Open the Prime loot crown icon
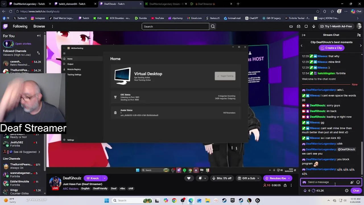Screen dimensions: 364x205 pos(291,26)
